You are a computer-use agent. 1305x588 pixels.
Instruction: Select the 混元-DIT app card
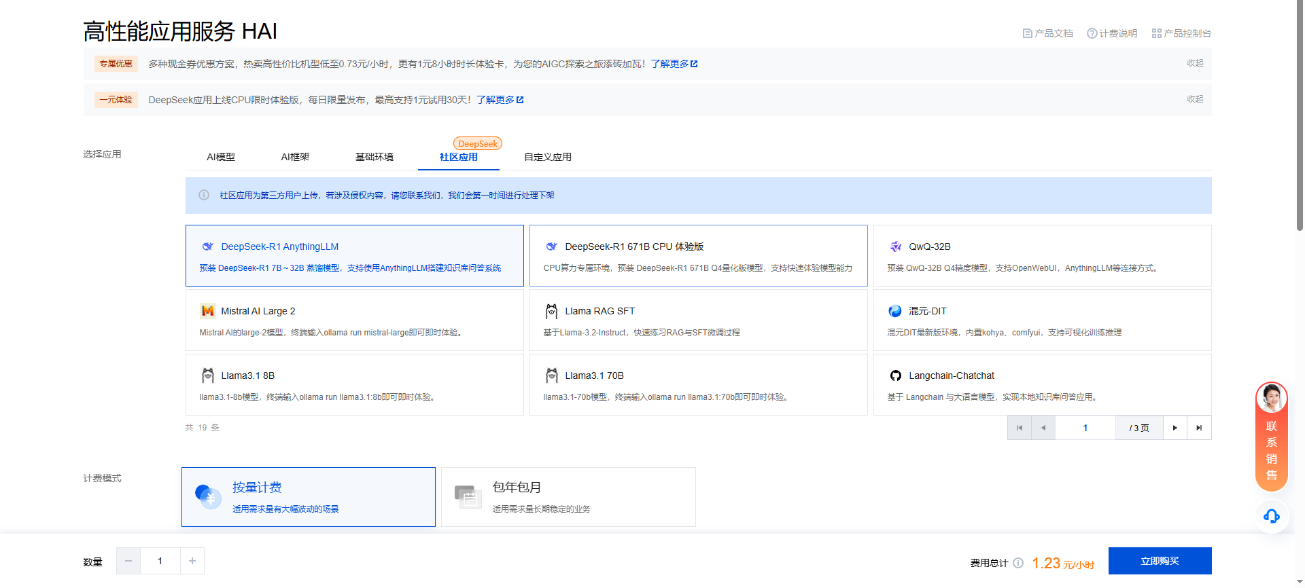point(1043,320)
